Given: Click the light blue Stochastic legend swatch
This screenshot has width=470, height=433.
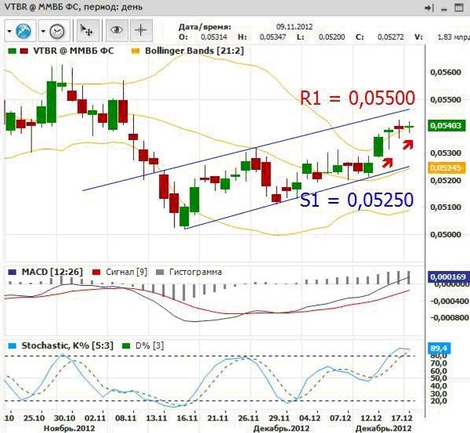Looking at the screenshot, I should point(12,346).
